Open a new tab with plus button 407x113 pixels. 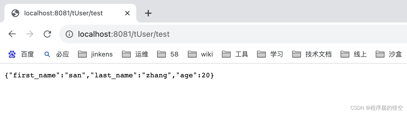(148, 13)
